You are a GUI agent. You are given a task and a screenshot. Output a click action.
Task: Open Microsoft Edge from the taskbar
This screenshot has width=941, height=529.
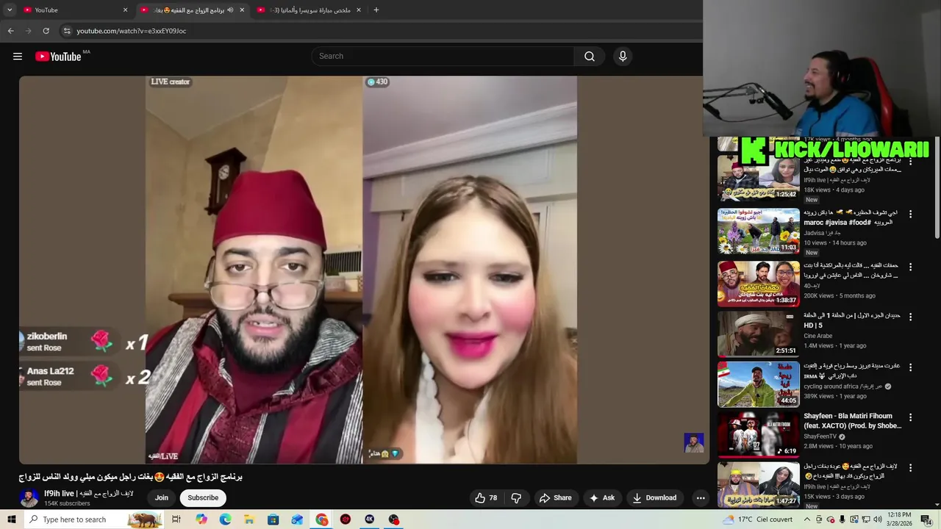225,519
